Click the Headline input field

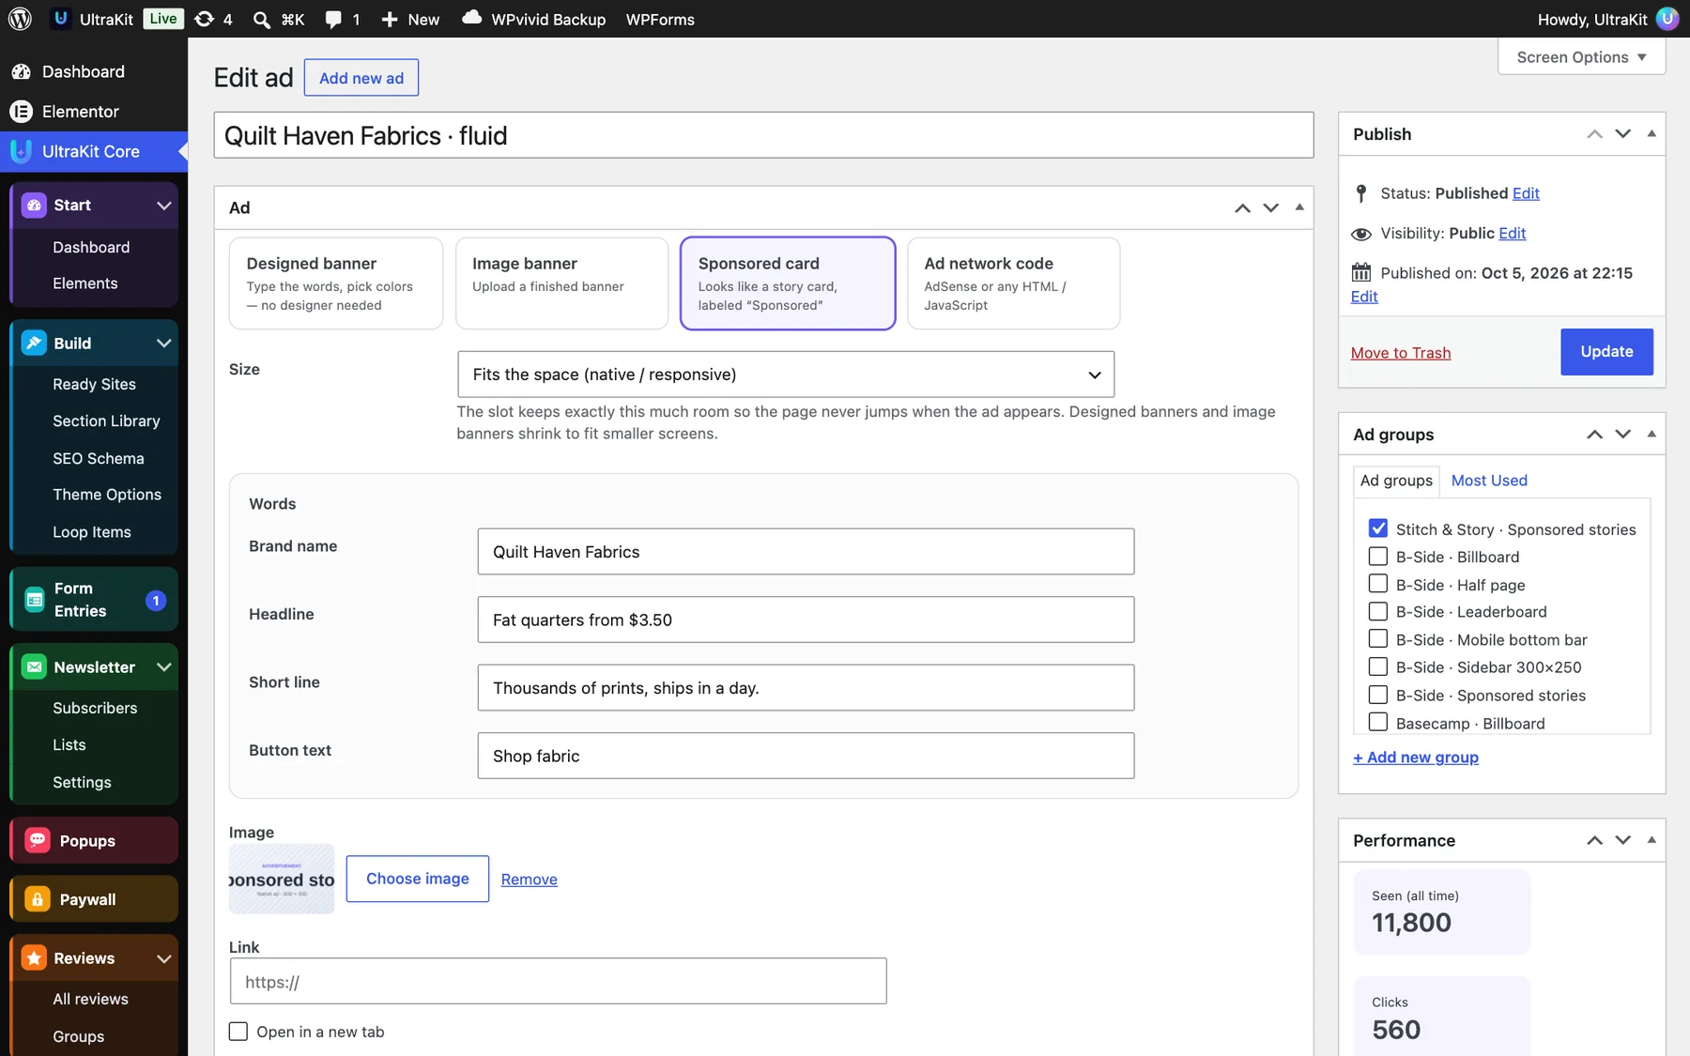pos(806,620)
